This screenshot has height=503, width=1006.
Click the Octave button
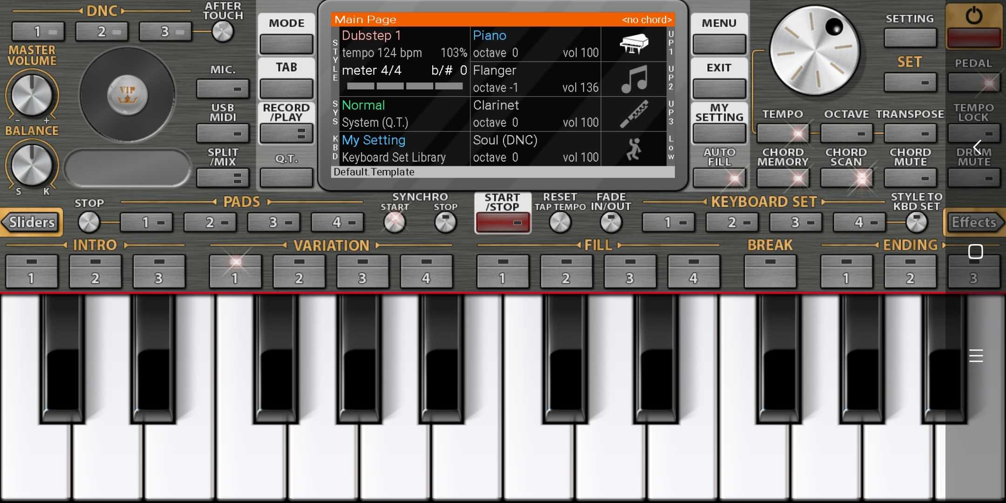[846, 133]
